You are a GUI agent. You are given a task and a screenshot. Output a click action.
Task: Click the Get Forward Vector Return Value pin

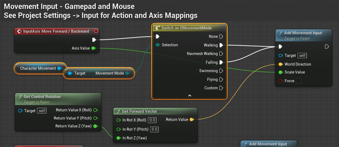(x=191, y=120)
